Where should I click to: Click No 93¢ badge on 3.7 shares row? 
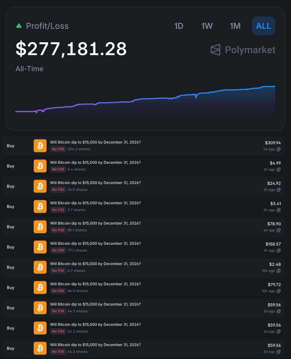point(58,210)
